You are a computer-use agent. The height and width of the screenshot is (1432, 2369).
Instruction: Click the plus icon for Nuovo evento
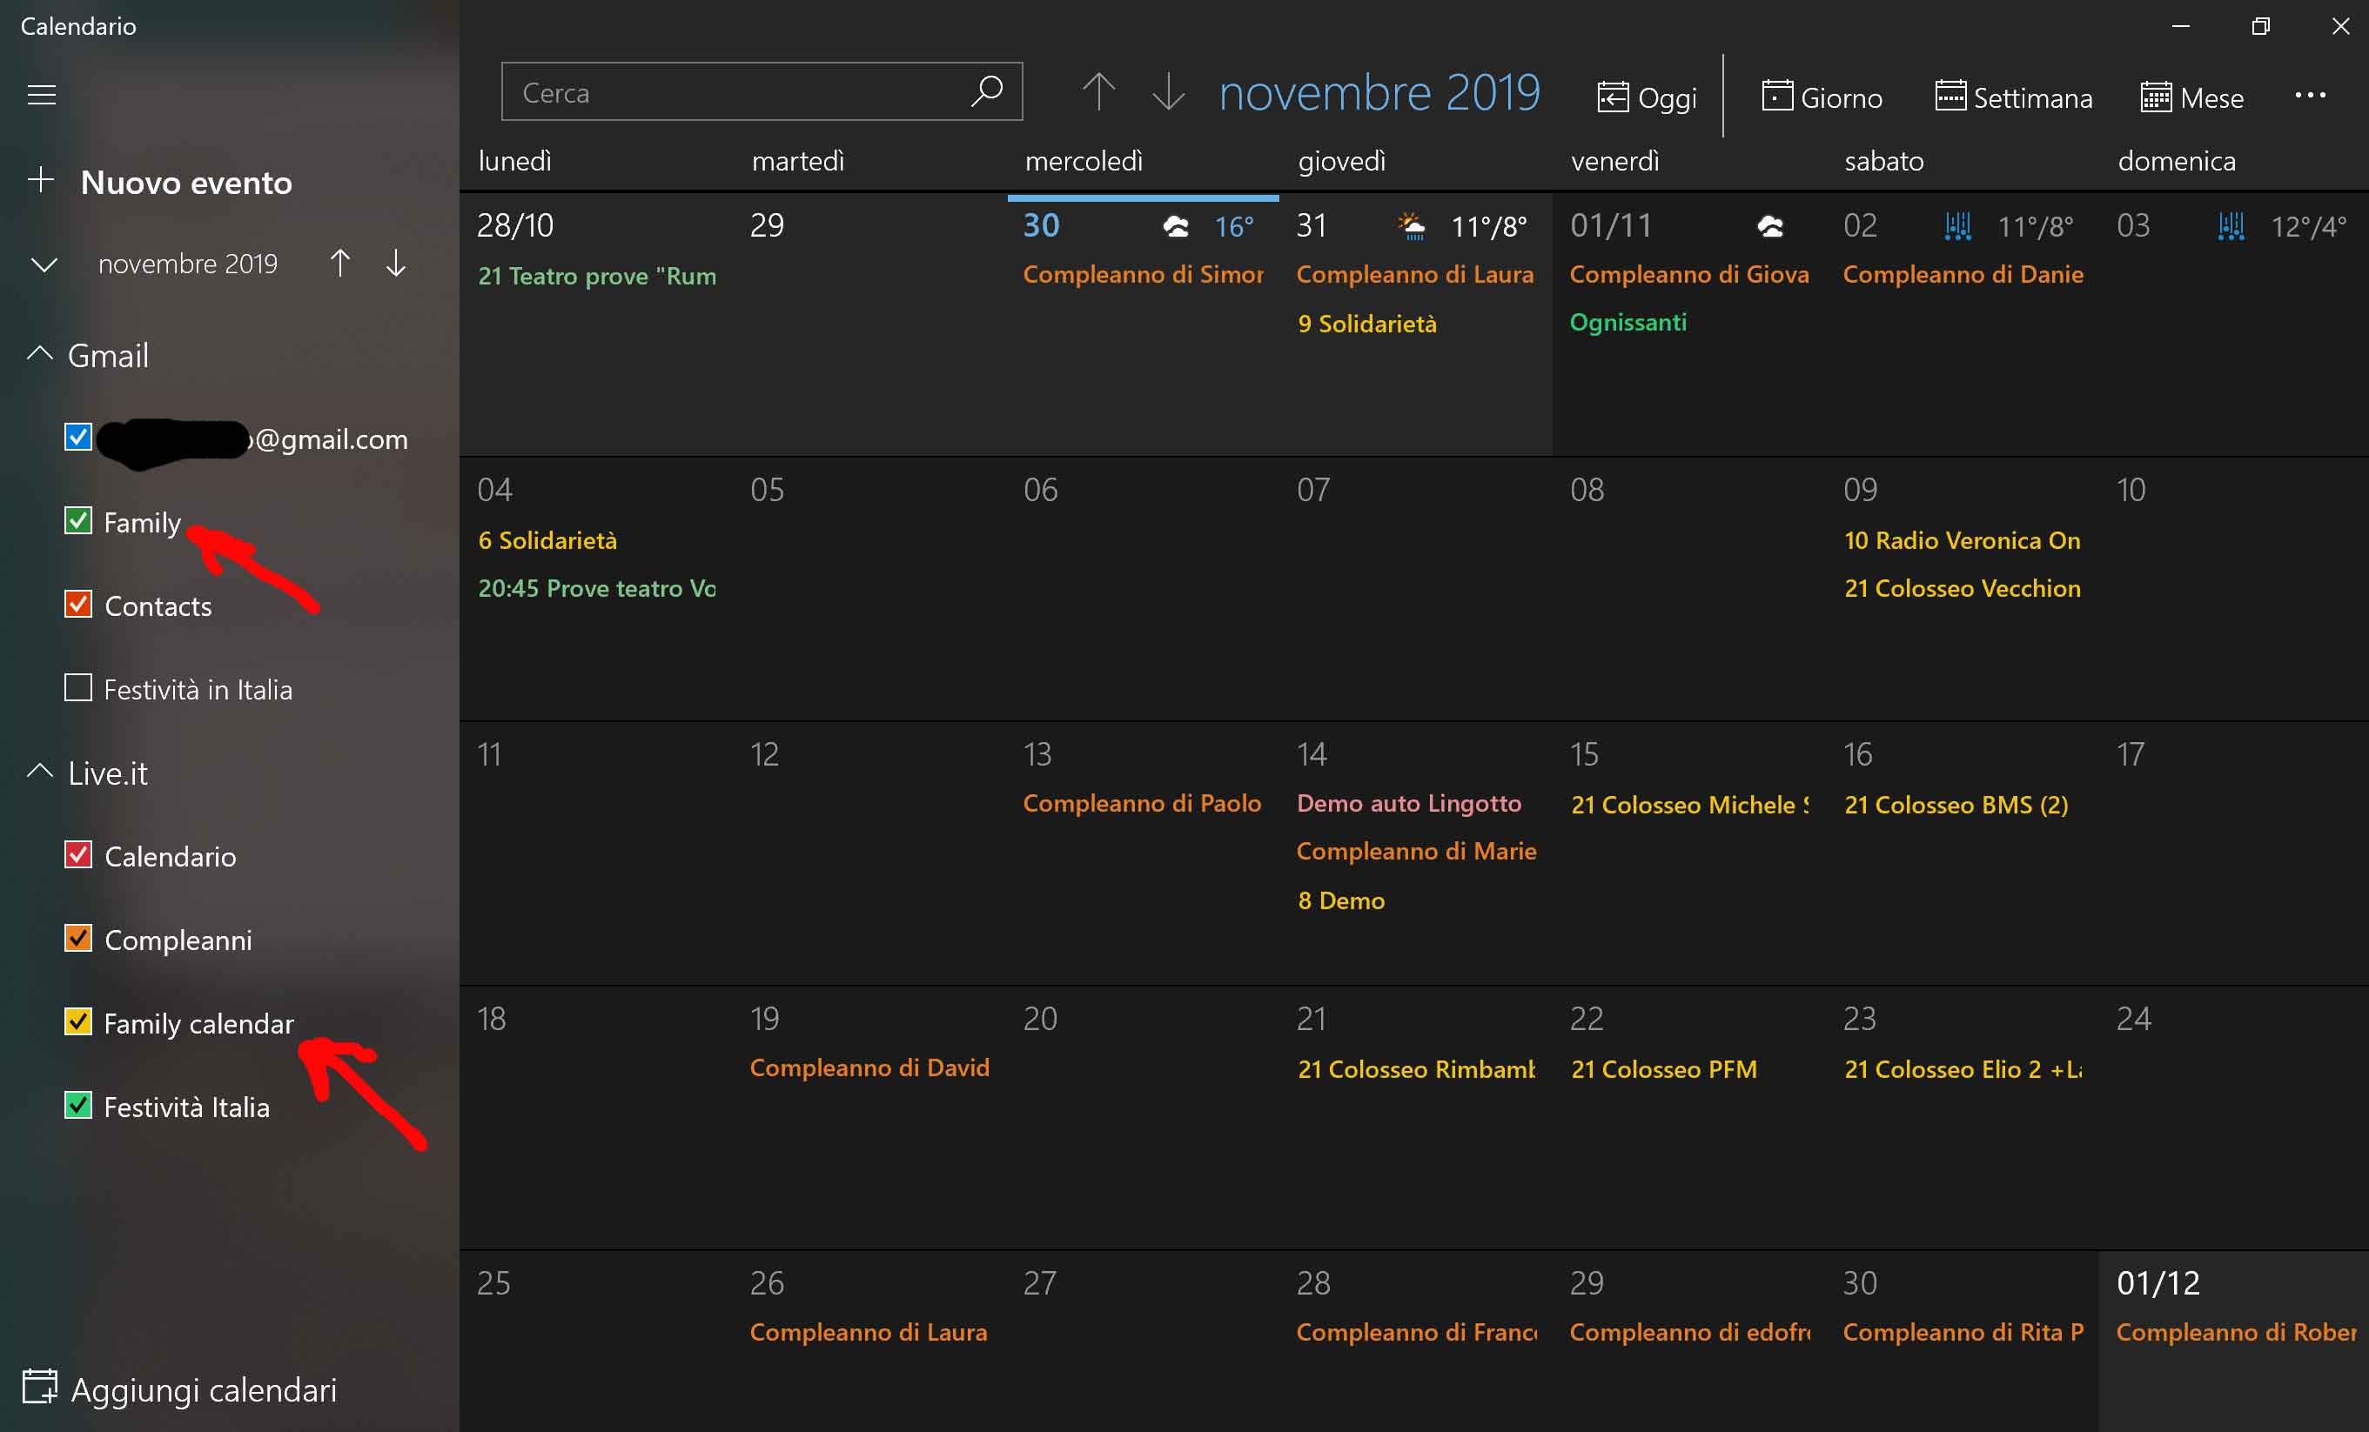40,181
